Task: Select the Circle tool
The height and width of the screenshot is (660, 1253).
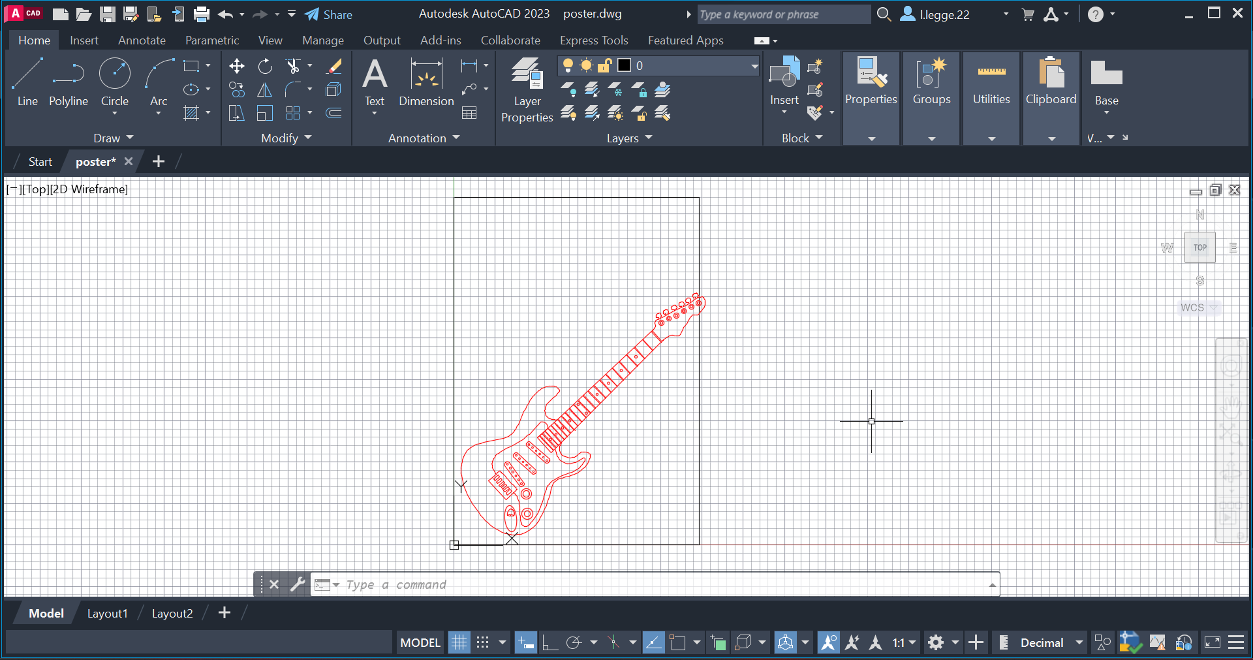Action: pyautogui.click(x=115, y=82)
